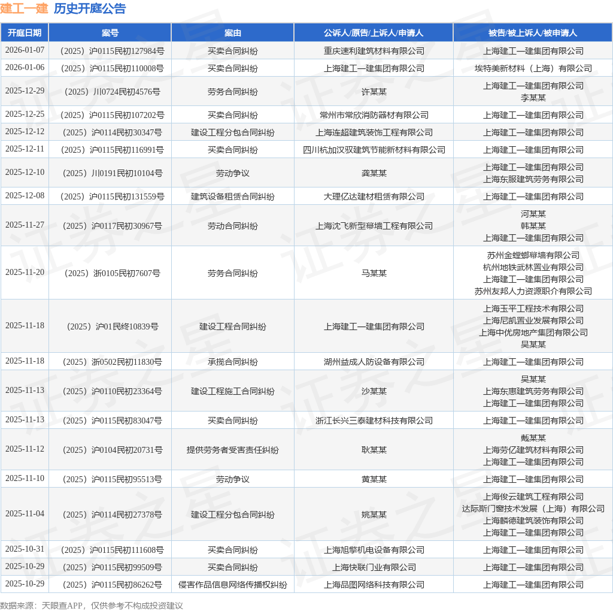
Task: Click cause 建设工程合同纠纷
Action: 233,326
